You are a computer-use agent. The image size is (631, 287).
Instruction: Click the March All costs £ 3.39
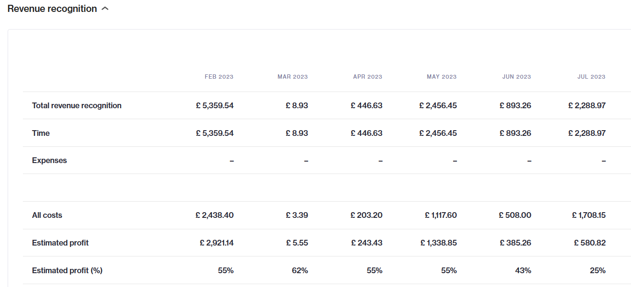(x=297, y=215)
